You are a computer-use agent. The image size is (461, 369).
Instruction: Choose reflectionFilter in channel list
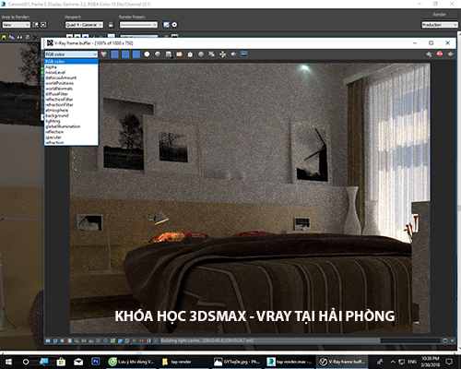[x=71, y=100]
